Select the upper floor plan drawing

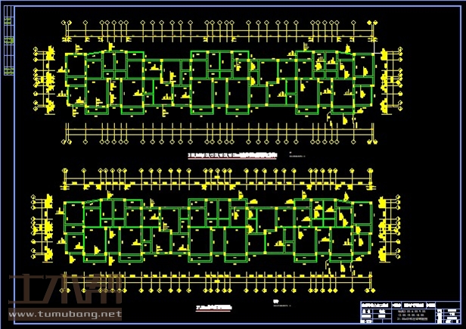(219, 82)
